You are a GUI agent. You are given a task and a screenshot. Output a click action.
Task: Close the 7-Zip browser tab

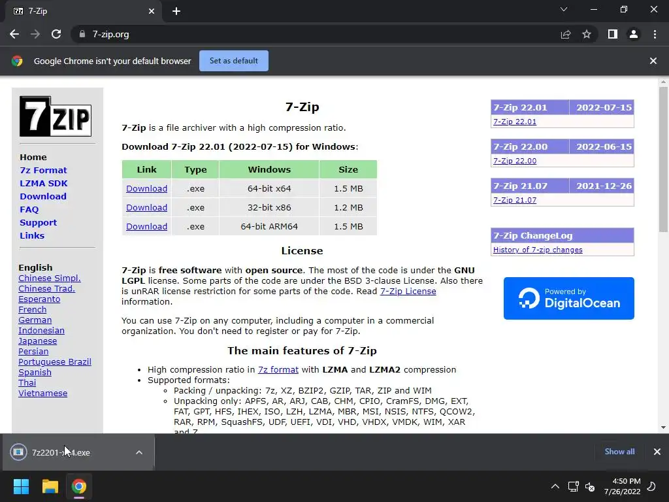(152, 11)
